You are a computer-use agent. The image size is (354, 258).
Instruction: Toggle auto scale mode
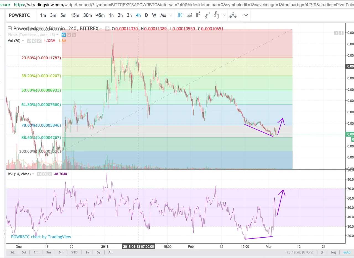(347, 252)
